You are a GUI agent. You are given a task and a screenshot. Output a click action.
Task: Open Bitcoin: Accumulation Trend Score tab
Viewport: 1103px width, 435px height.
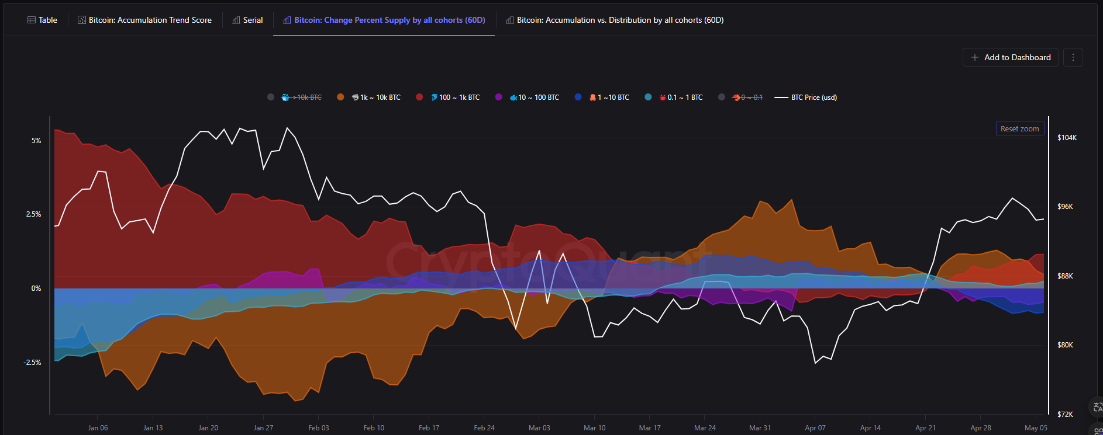click(144, 20)
